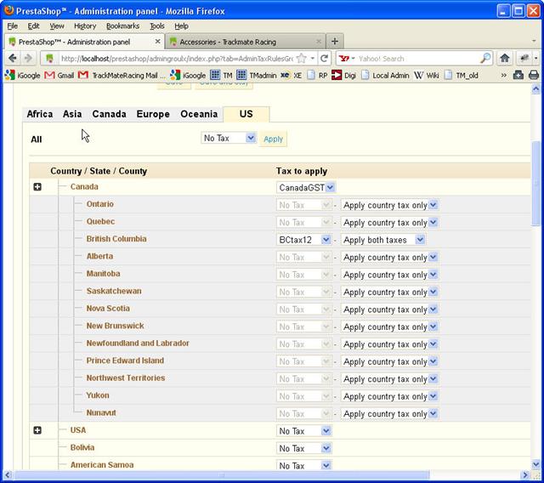This screenshot has width=544, height=483.
Task: Open the XE bookmark
Action: pos(291,76)
